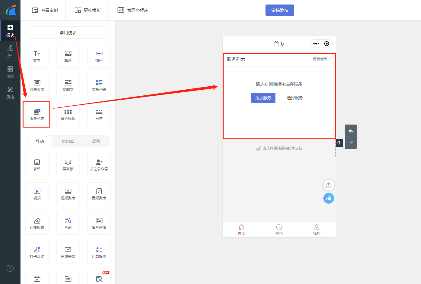Click the 审核发布 publish button

click(280, 10)
